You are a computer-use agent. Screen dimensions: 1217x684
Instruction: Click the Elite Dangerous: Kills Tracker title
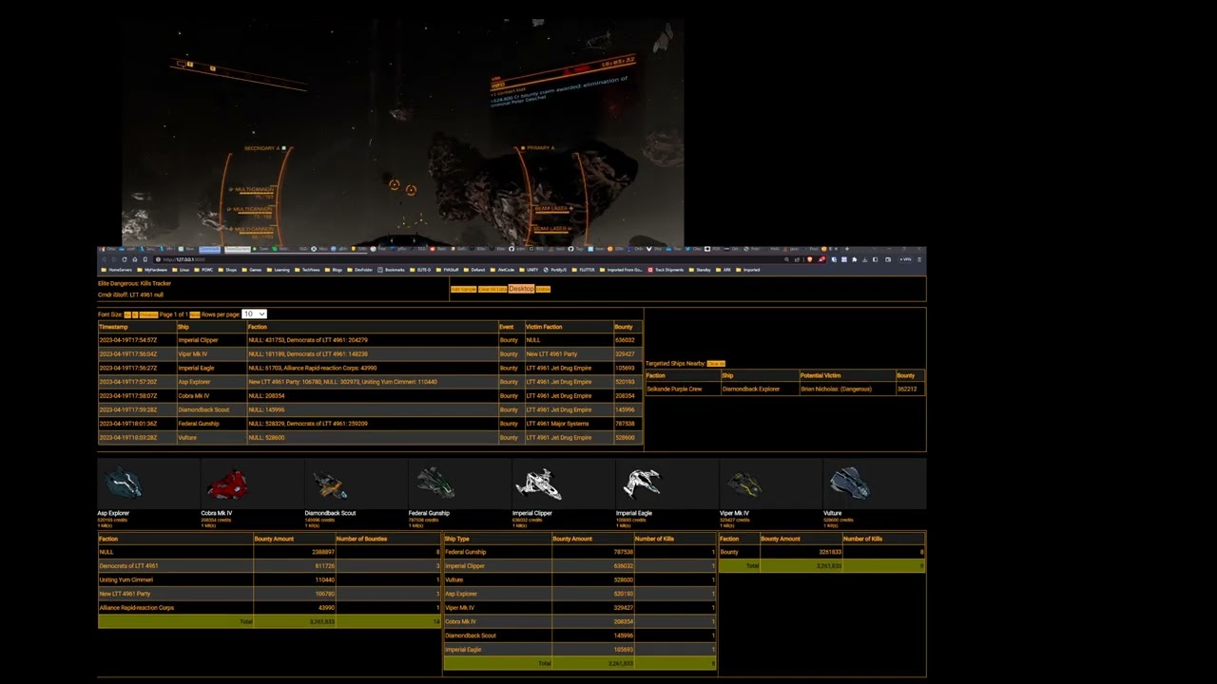click(134, 283)
